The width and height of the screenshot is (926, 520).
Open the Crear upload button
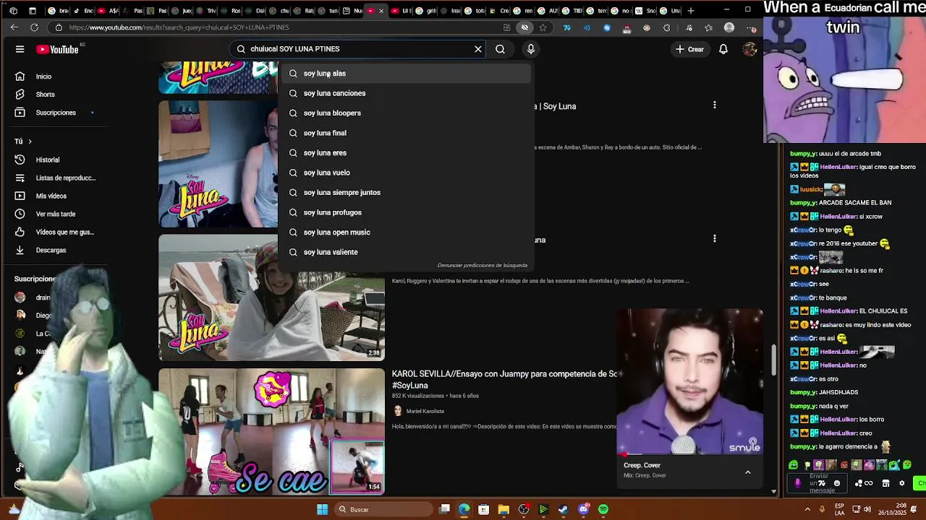tap(689, 49)
